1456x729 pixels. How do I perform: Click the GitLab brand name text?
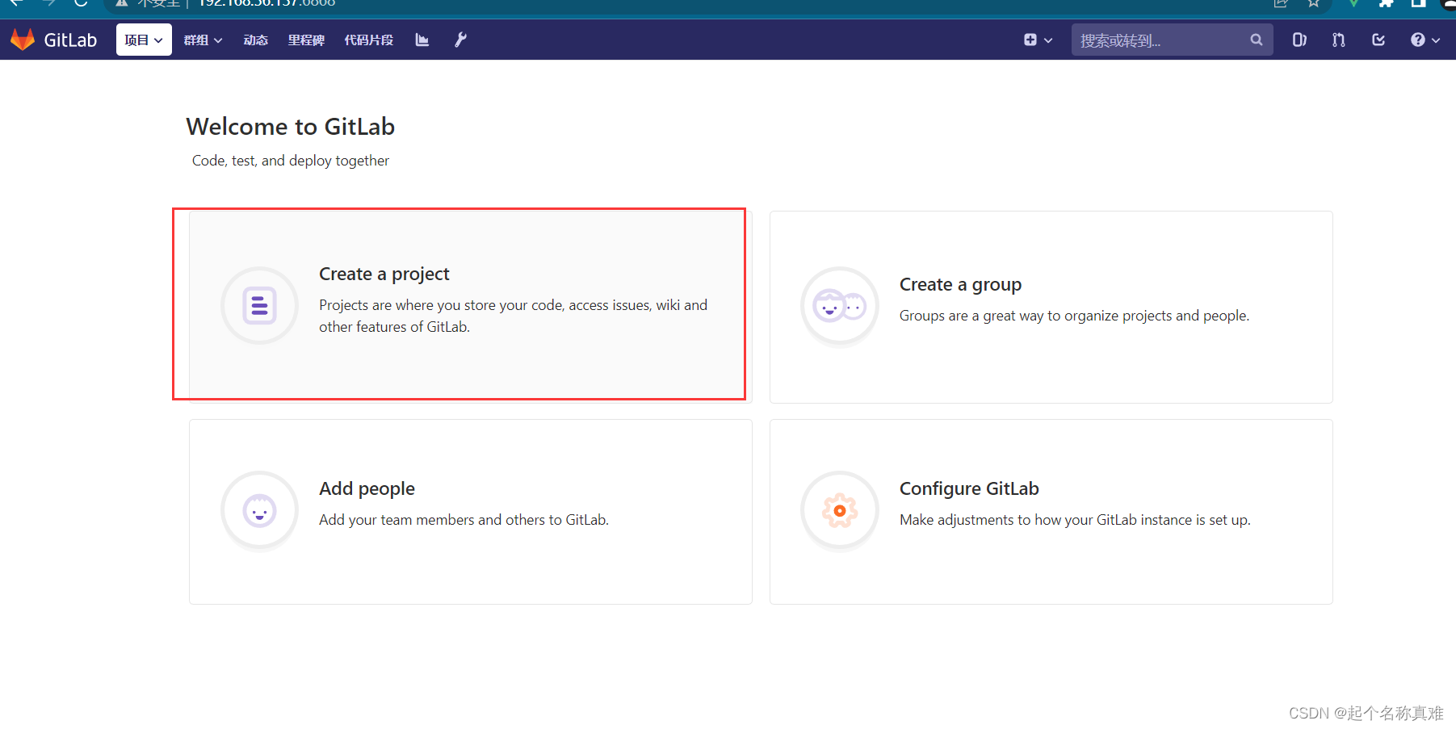pyautogui.click(x=70, y=40)
